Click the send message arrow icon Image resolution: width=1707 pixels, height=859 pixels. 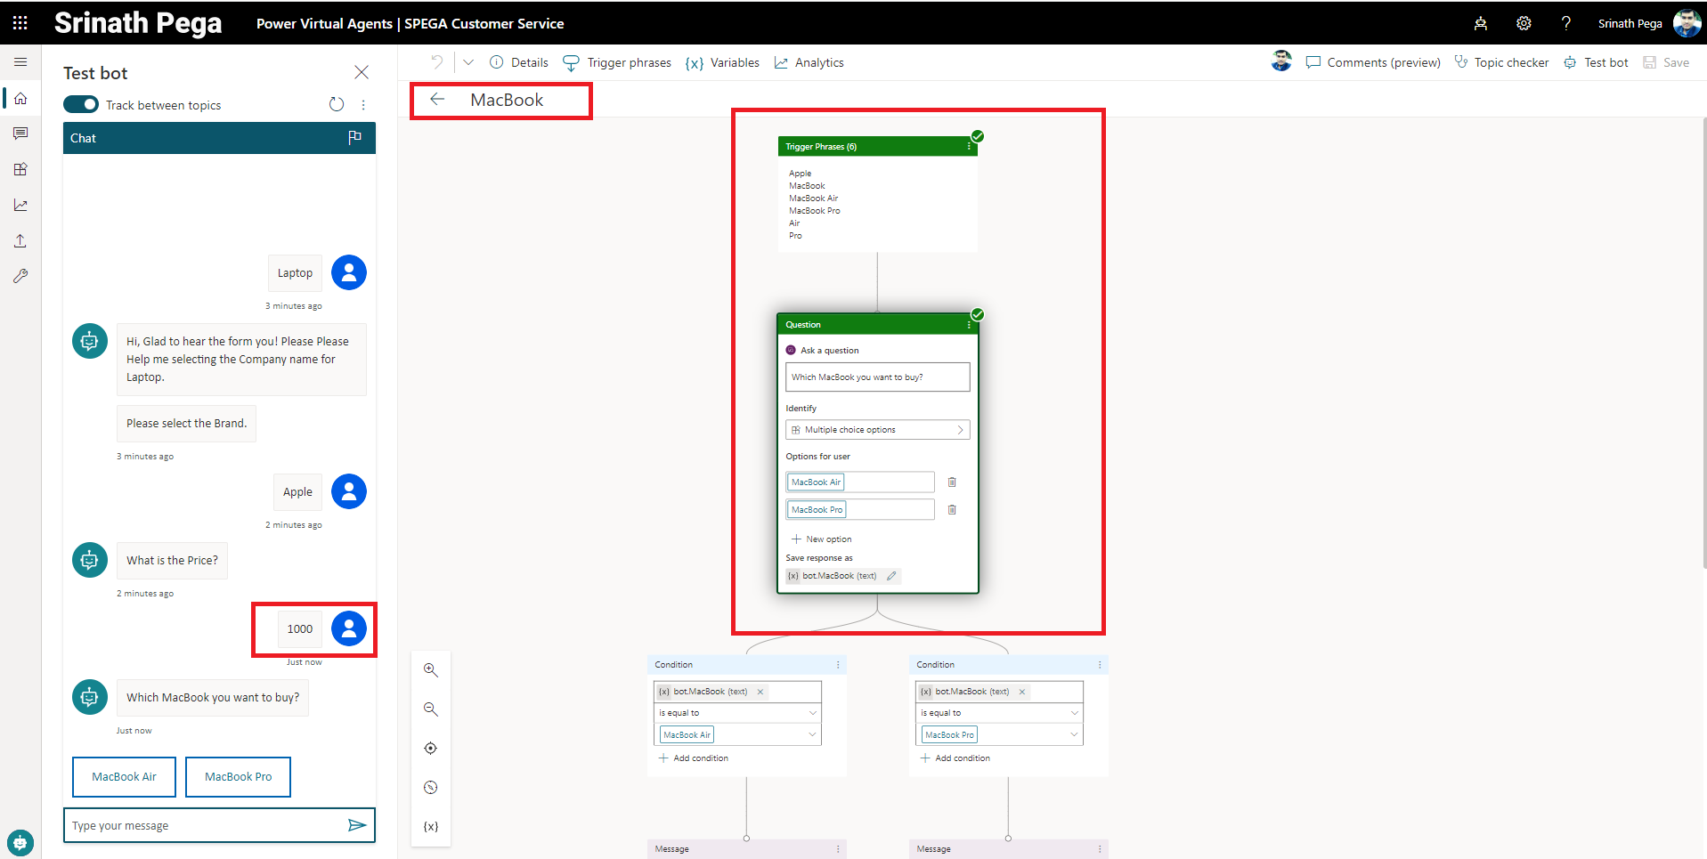356,825
